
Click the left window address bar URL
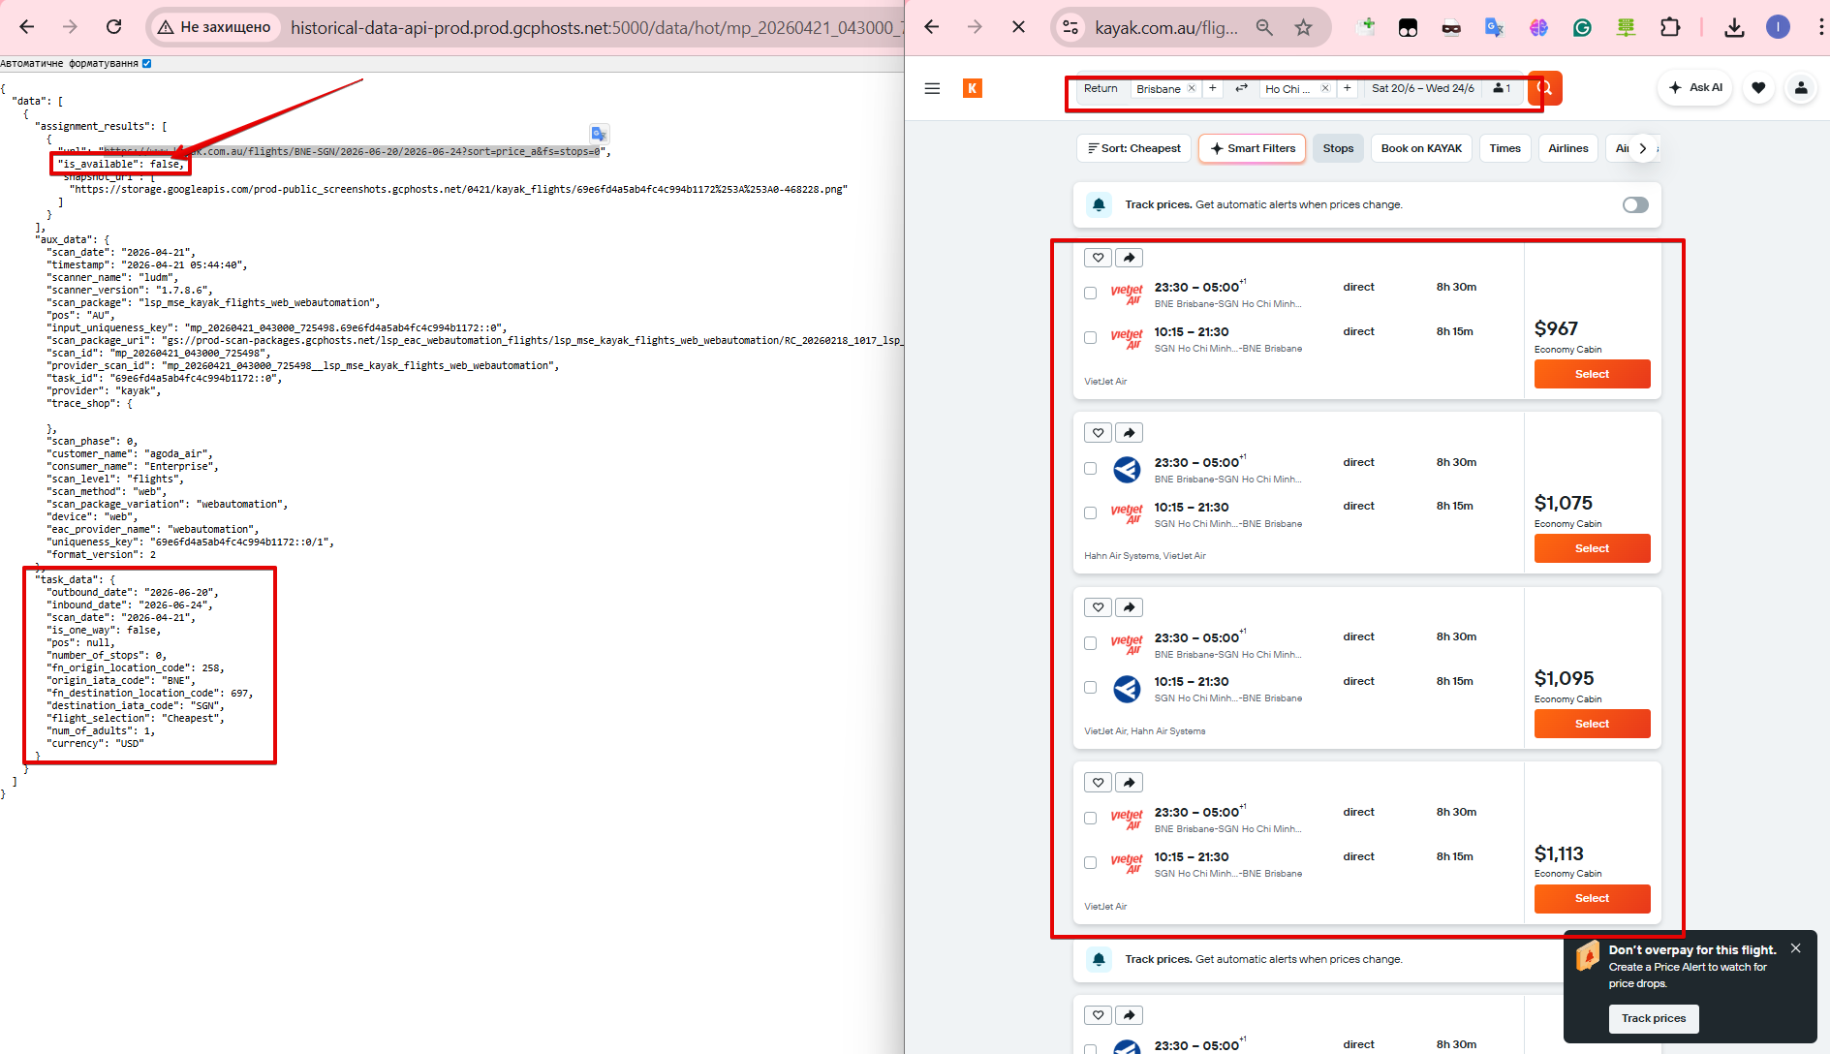point(596,27)
